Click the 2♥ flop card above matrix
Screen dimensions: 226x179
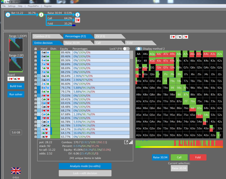[x=185, y=37]
